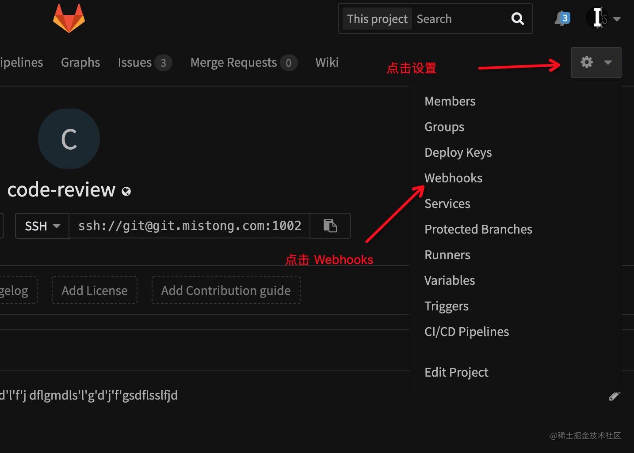
Task: Click the repository SSH URL field
Action: [x=190, y=226]
